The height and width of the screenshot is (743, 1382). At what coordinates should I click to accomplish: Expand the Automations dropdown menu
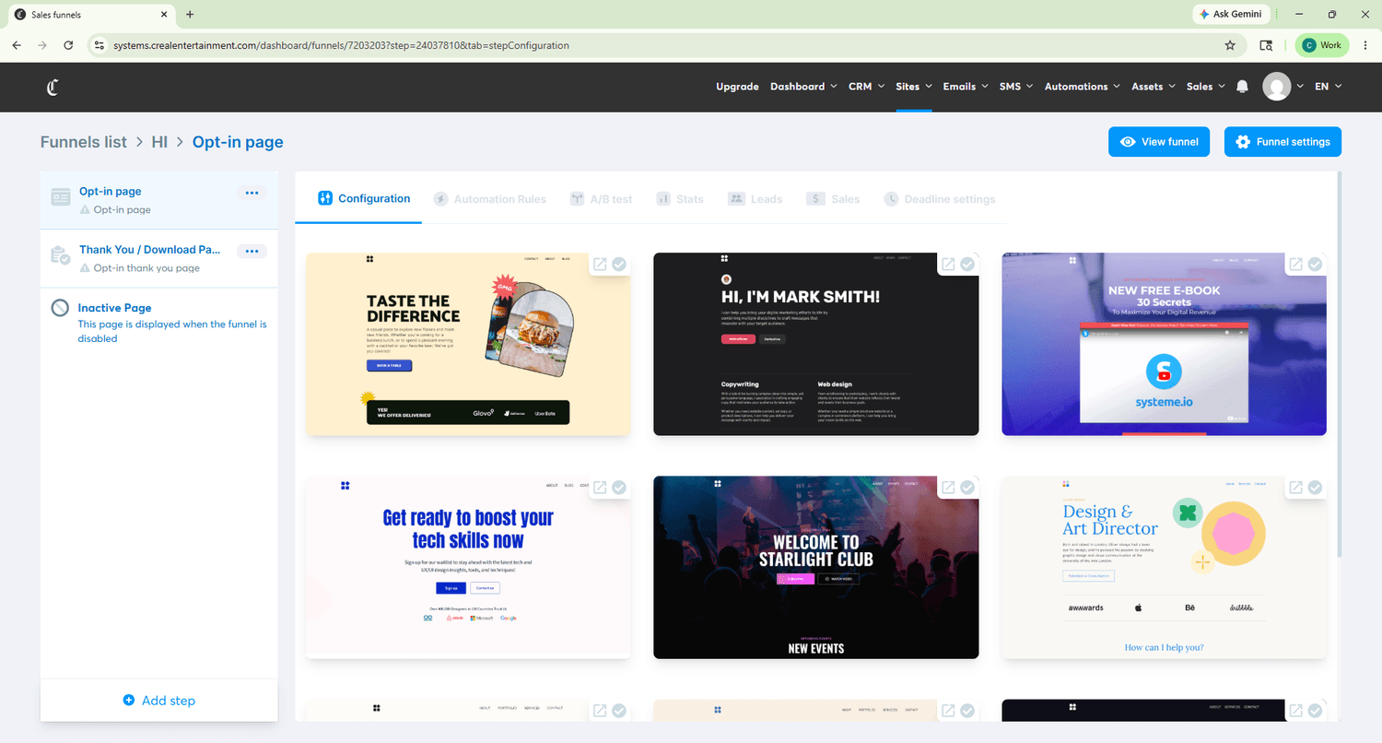[x=1083, y=87]
